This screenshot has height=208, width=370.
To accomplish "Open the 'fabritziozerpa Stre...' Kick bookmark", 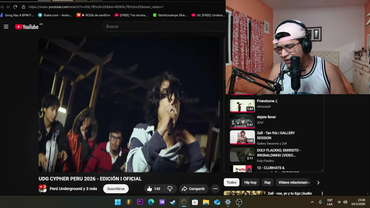I will [x=170, y=15].
